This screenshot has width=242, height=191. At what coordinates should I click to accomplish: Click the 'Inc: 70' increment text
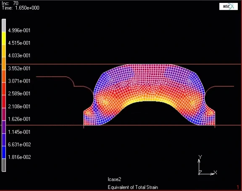[x=10, y=3]
